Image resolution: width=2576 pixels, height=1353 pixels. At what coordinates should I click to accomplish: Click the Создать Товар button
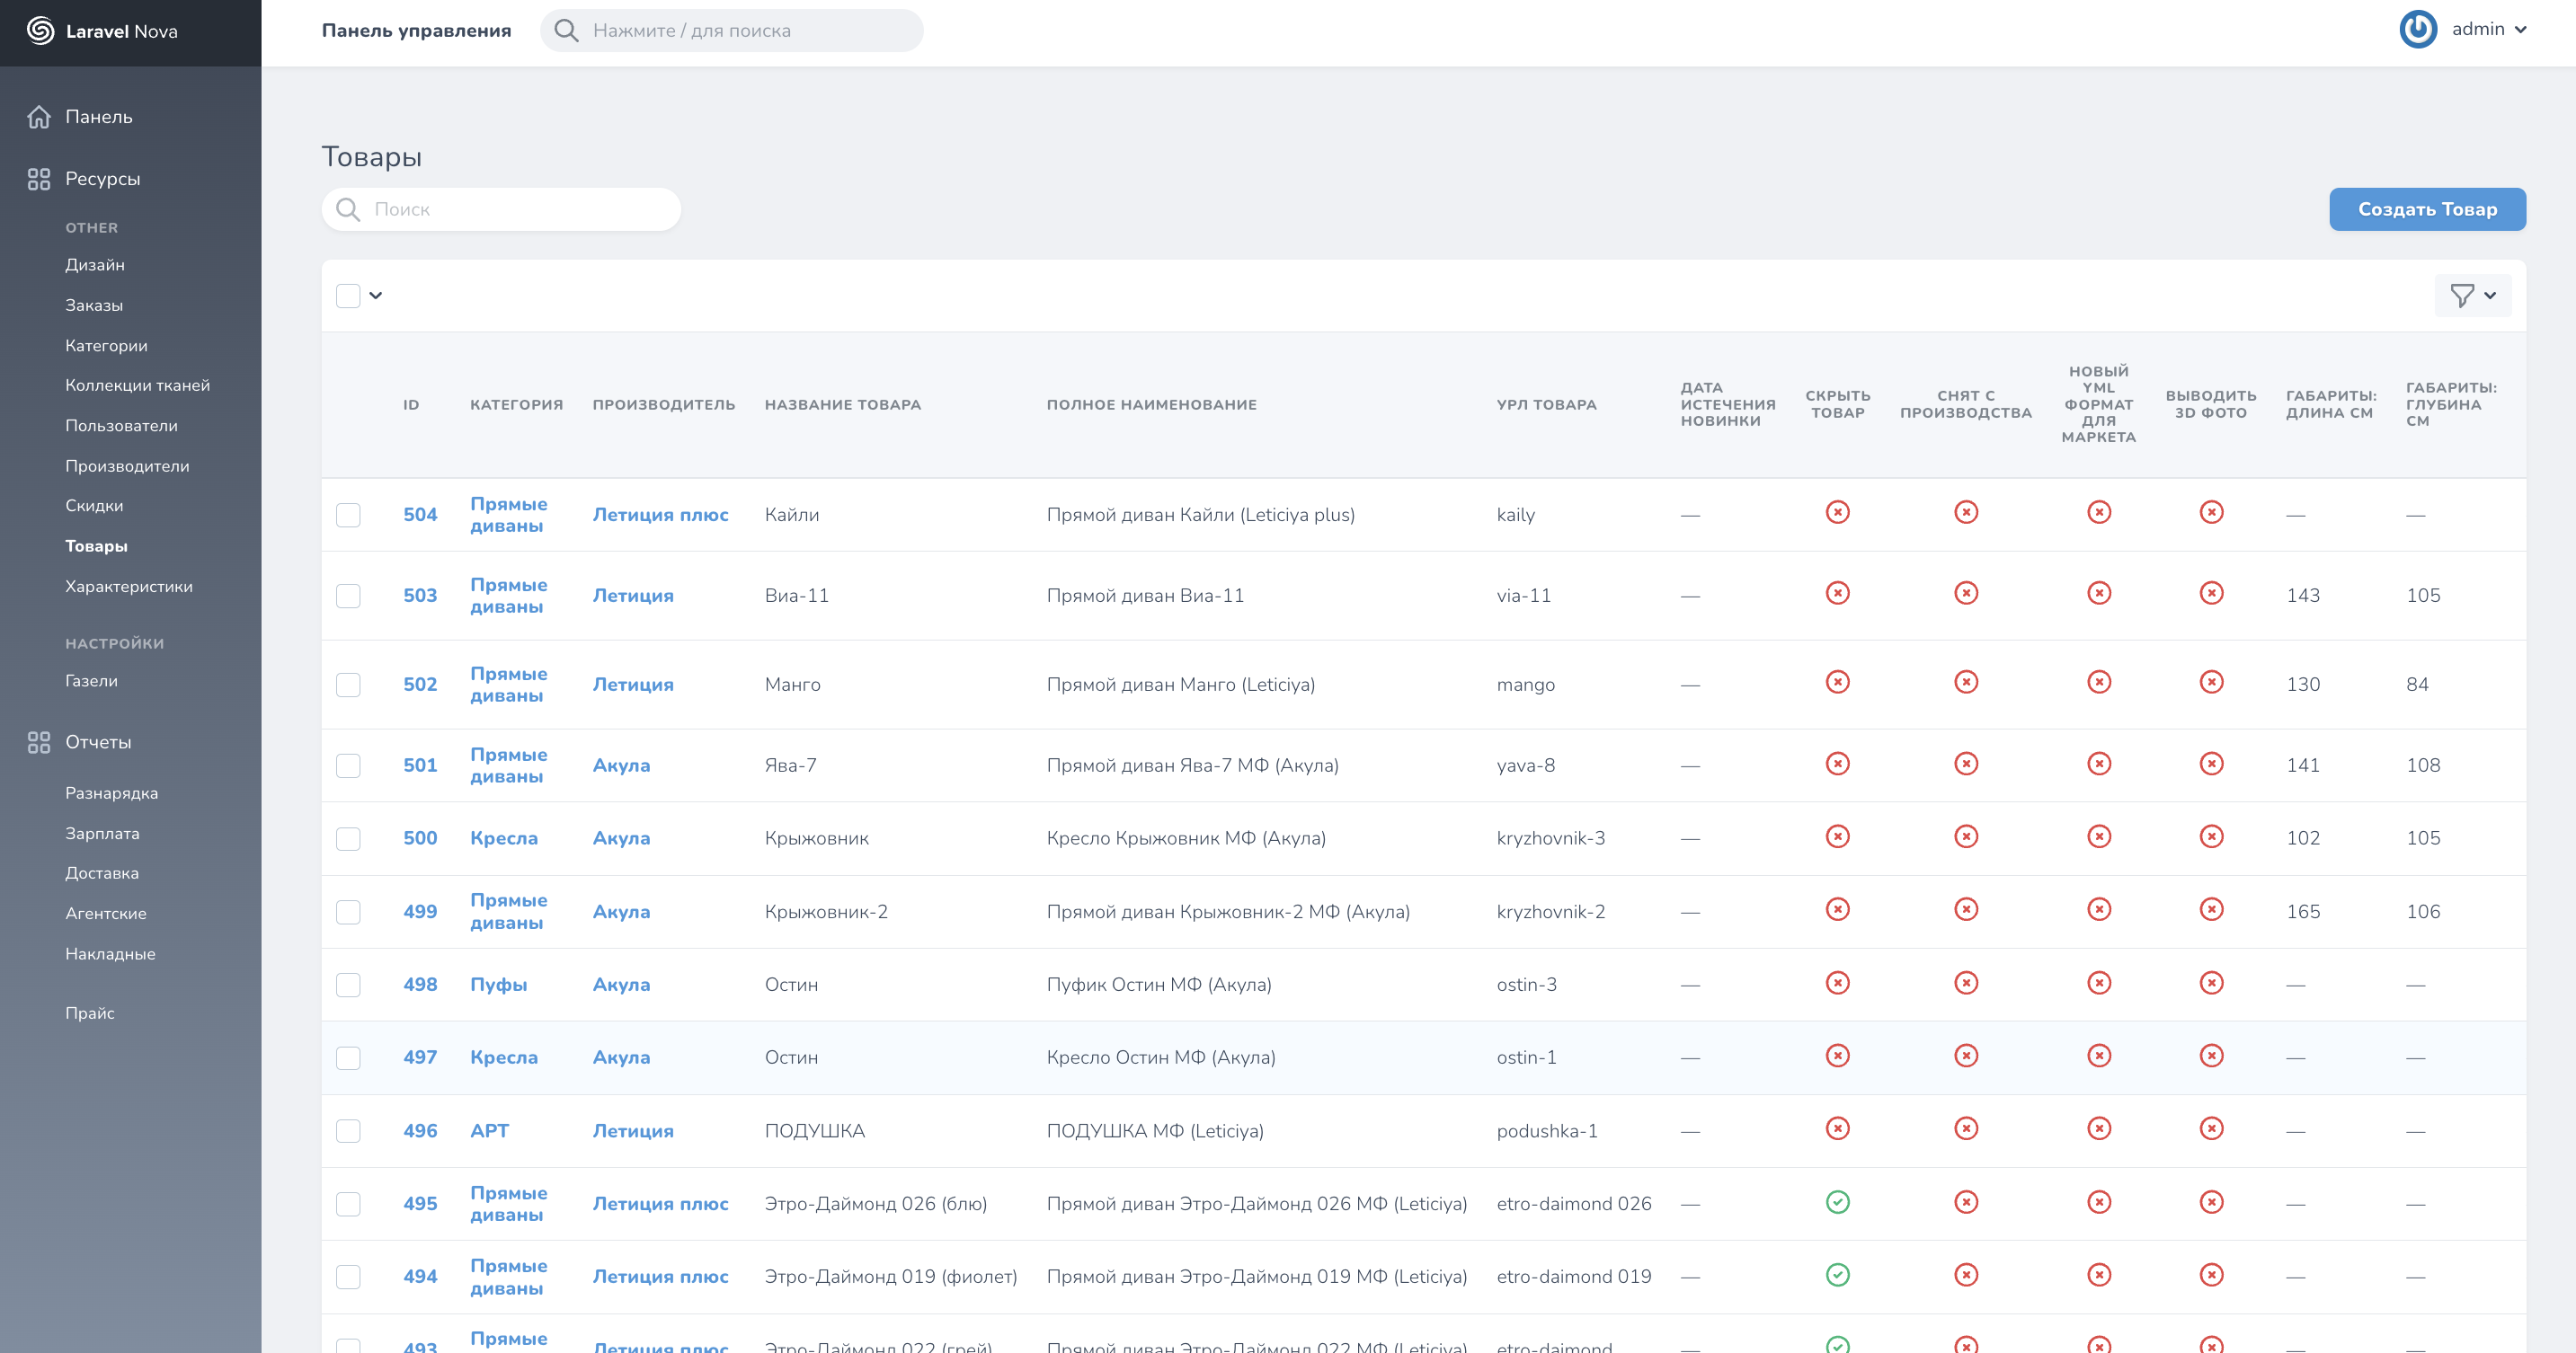2427,210
